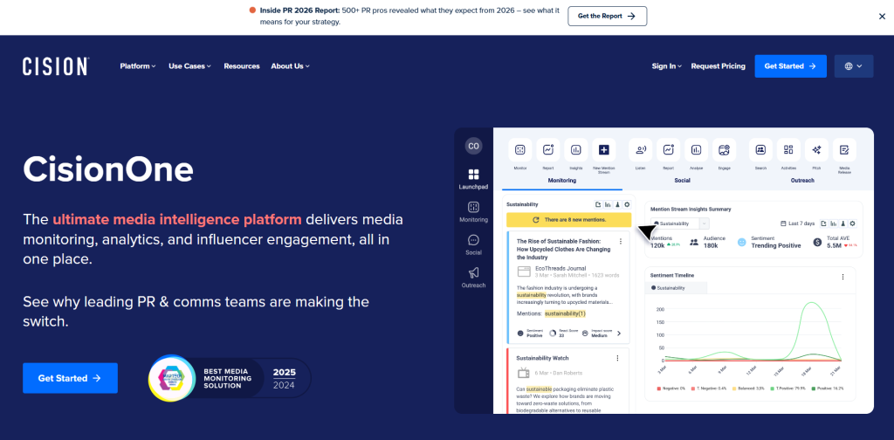
Task: Open the Sign In dropdown
Action: point(666,66)
